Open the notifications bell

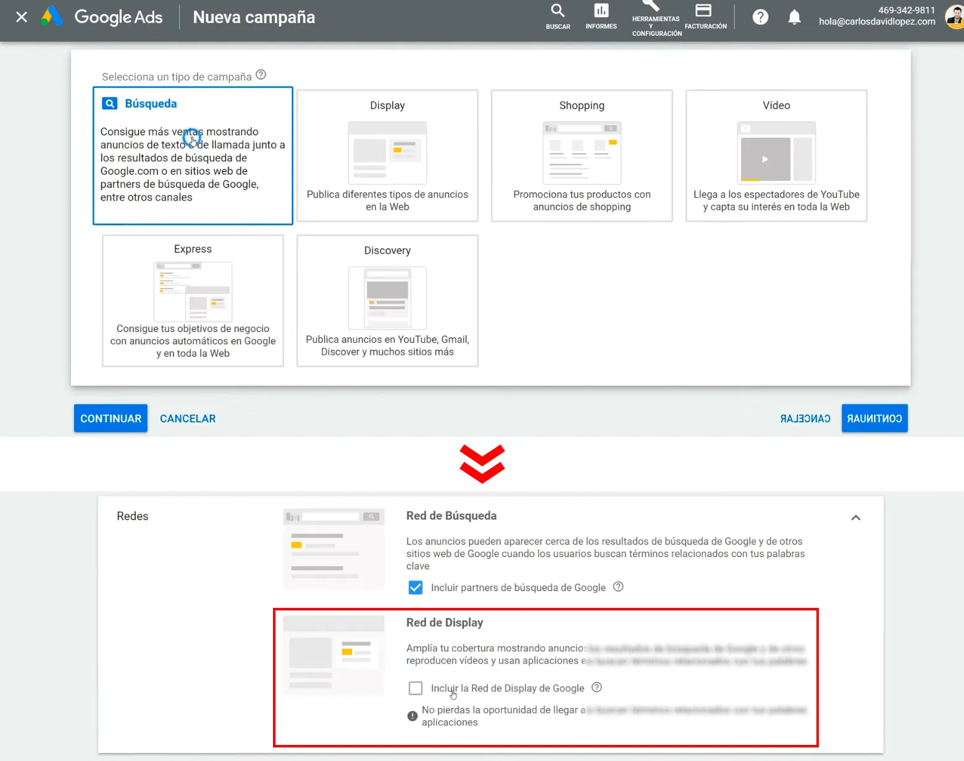click(794, 17)
